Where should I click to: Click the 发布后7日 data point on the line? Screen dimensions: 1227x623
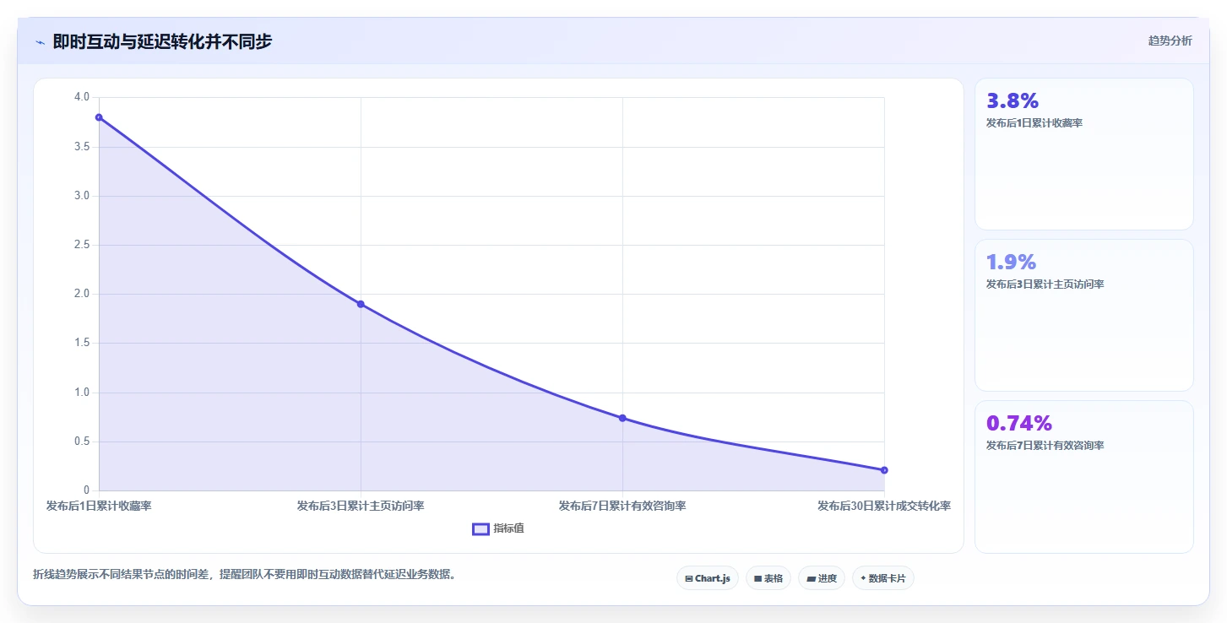622,418
